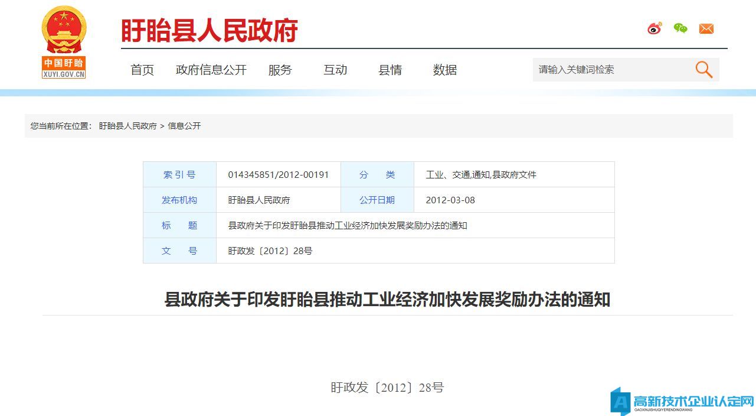Open the 数据 navigation tab

[445, 70]
